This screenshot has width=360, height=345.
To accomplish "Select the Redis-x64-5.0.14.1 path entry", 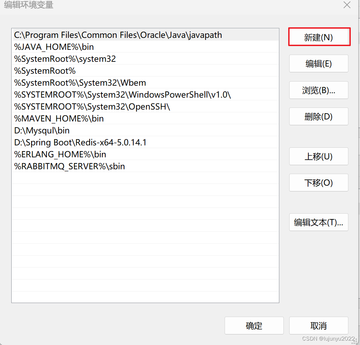I will click(x=145, y=142).
